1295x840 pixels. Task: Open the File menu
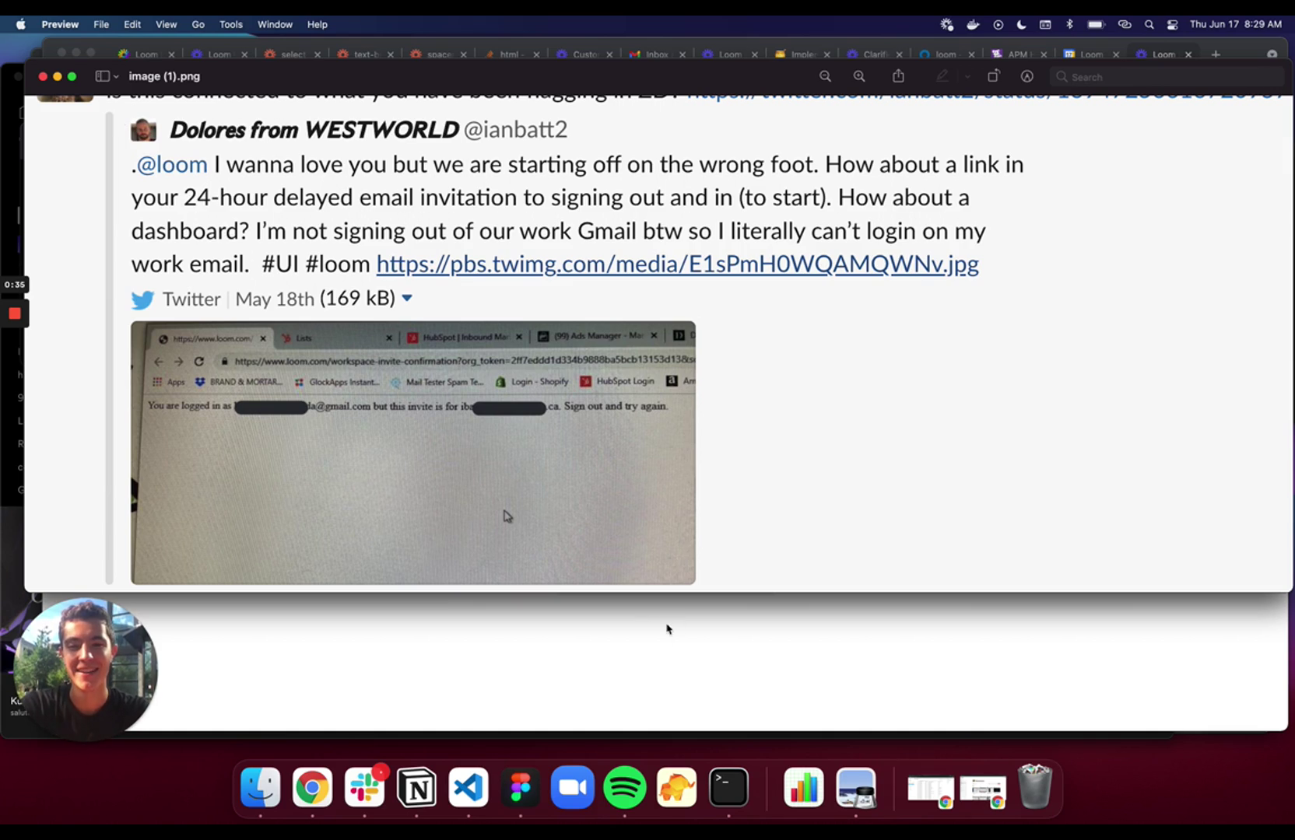[x=101, y=24]
